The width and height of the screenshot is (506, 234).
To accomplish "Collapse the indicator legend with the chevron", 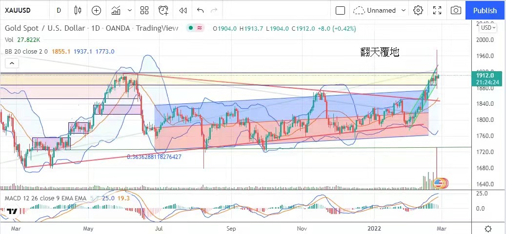I will click(12, 63).
